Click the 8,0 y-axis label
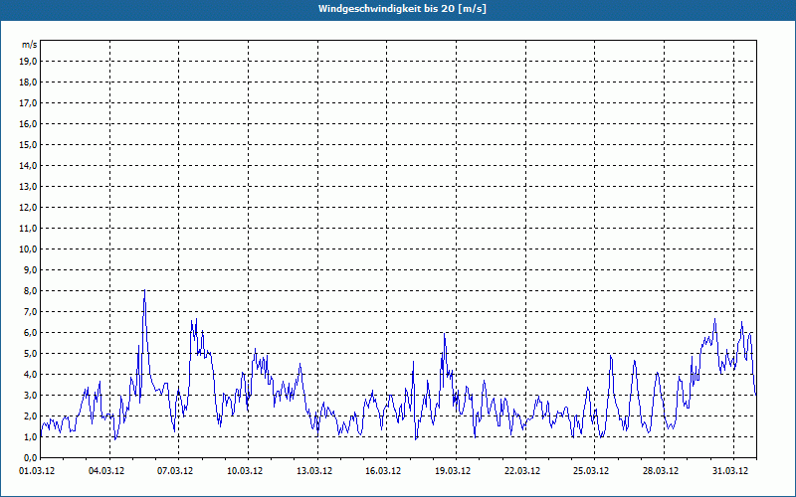This screenshot has height=497, width=796. (30, 290)
